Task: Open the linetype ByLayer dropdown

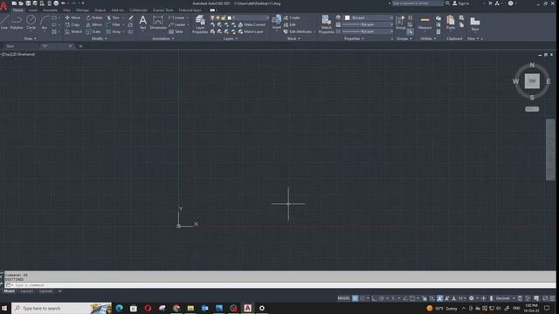Action: 367,31
